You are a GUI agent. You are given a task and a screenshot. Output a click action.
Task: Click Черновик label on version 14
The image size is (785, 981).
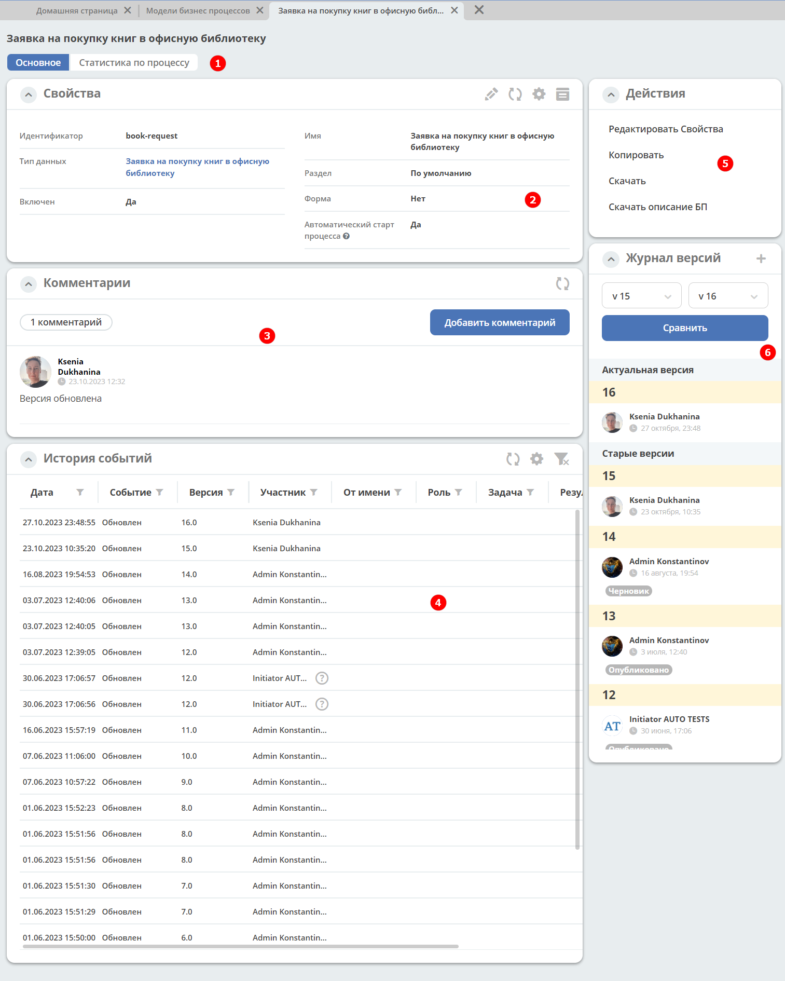628,591
